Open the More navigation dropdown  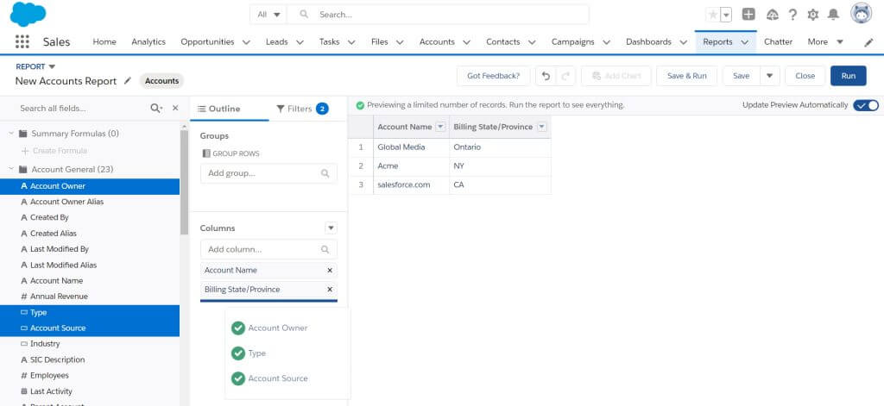pyautogui.click(x=825, y=41)
